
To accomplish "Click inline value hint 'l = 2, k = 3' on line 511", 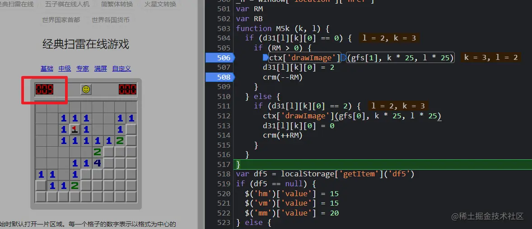I will (398, 106).
